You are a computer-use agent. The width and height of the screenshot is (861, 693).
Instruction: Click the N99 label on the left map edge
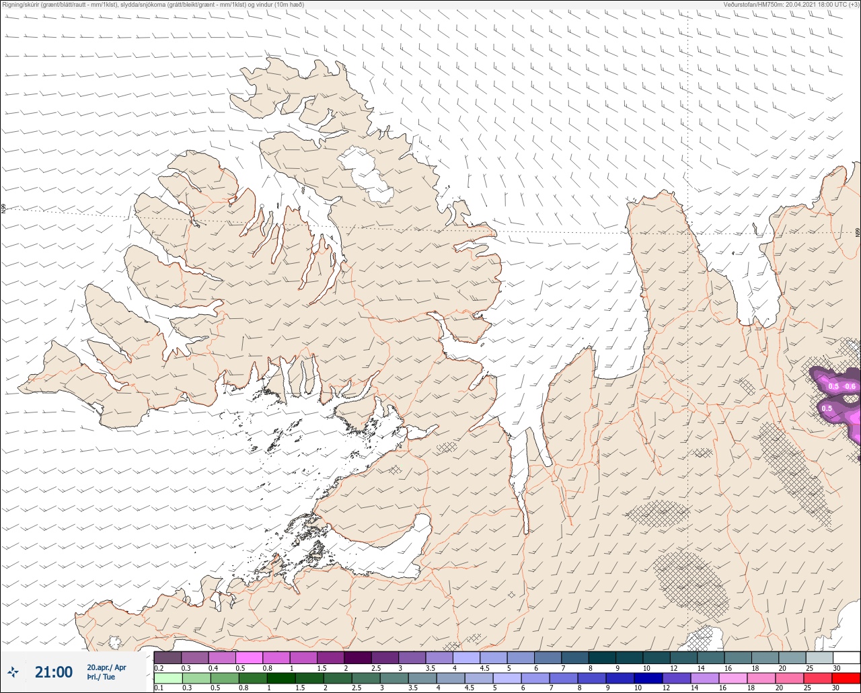pyautogui.click(x=3, y=210)
